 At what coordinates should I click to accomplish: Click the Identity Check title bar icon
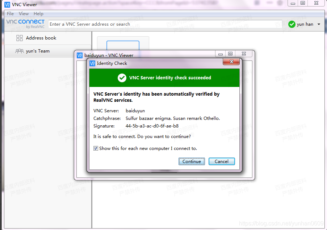pos(92,63)
